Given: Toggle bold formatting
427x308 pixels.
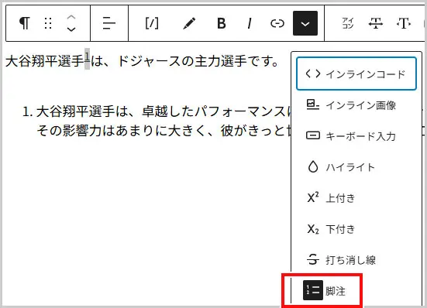Looking at the screenshot, I should coord(222,23).
